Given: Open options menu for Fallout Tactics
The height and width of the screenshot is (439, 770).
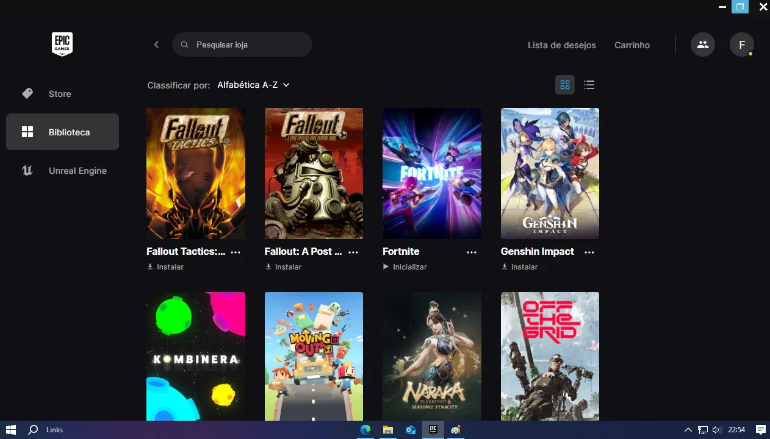Looking at the screenshot, I should pyautogui.click(x=236, y=252).
